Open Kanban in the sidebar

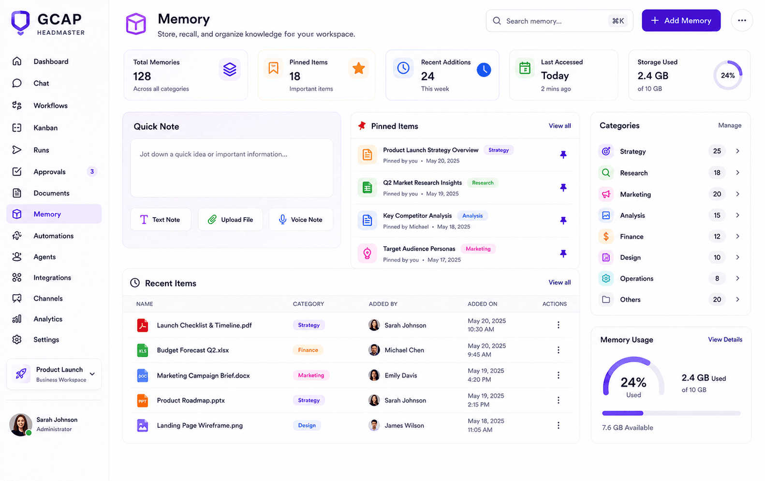pyautogui.click(x=54, y=128)
